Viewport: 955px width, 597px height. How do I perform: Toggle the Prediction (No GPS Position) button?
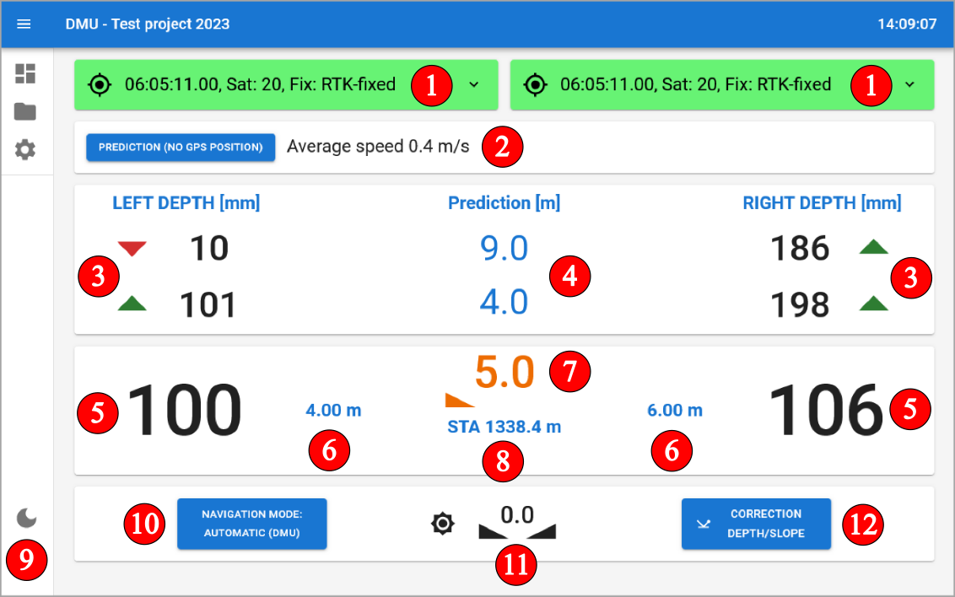[x=181, y=147]
